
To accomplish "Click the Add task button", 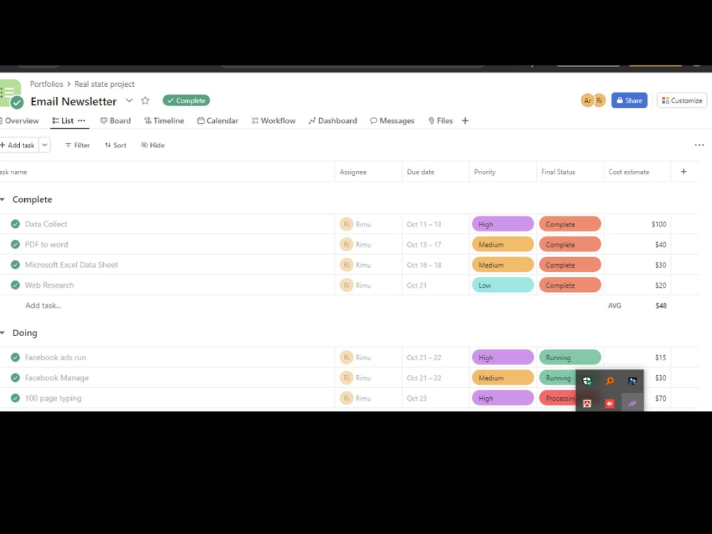I will [19, 145].
